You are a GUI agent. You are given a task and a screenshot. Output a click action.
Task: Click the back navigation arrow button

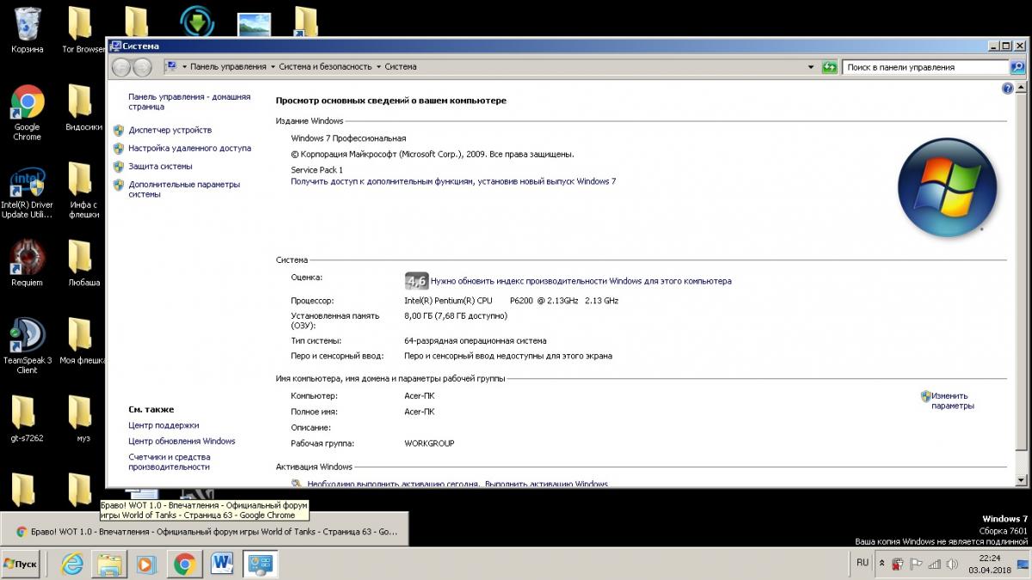[121, 67]
